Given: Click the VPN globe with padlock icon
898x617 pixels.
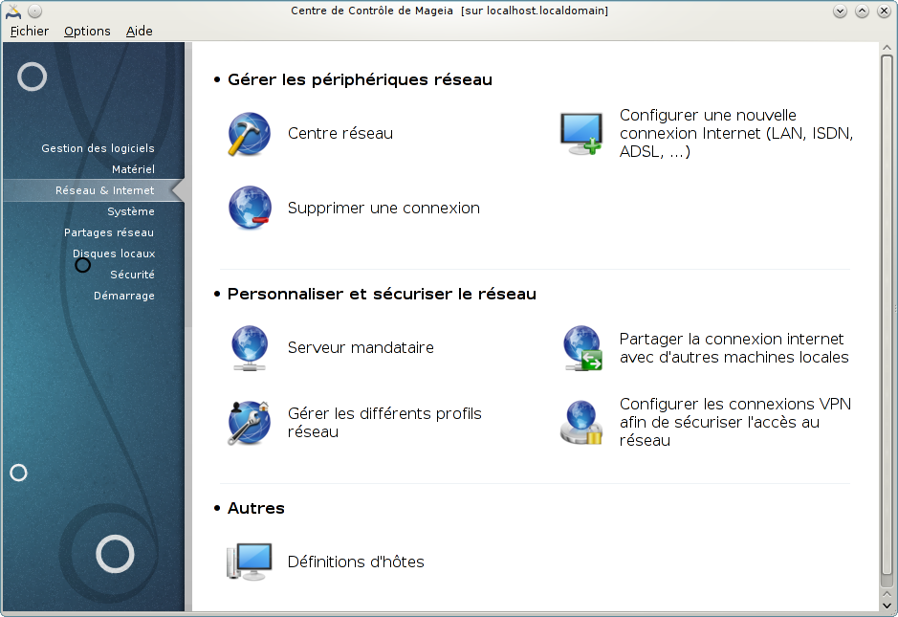Looking at the screenshot, I should (x=581, y=422).
